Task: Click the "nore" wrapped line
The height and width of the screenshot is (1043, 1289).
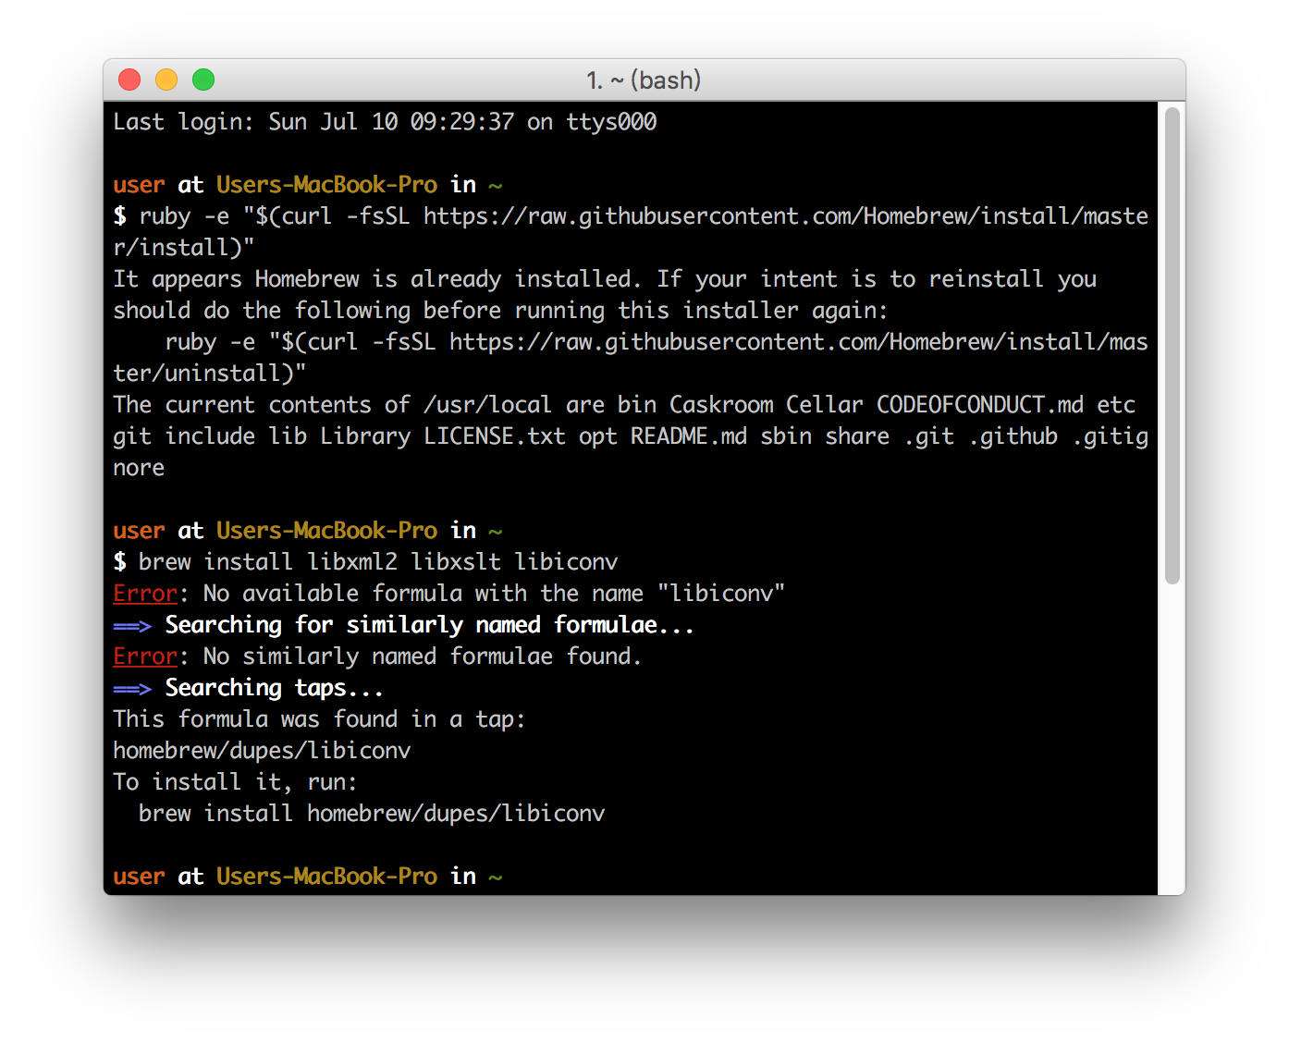Action: 139,468
